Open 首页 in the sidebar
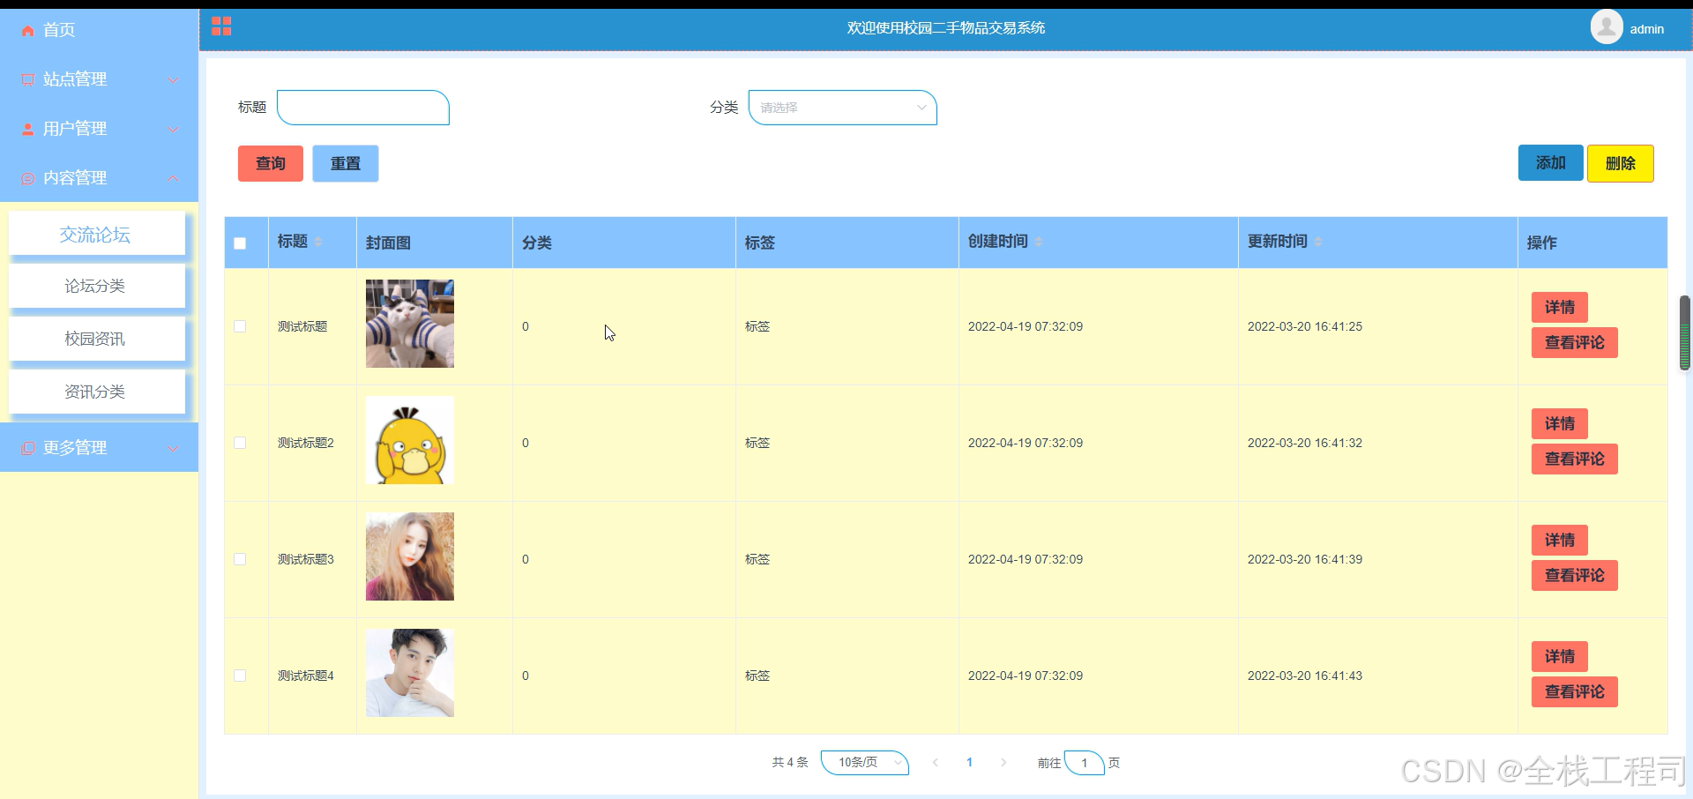The height and width of the screenshot is (799, 1693). pyautogui.click(x=99, y=30)
